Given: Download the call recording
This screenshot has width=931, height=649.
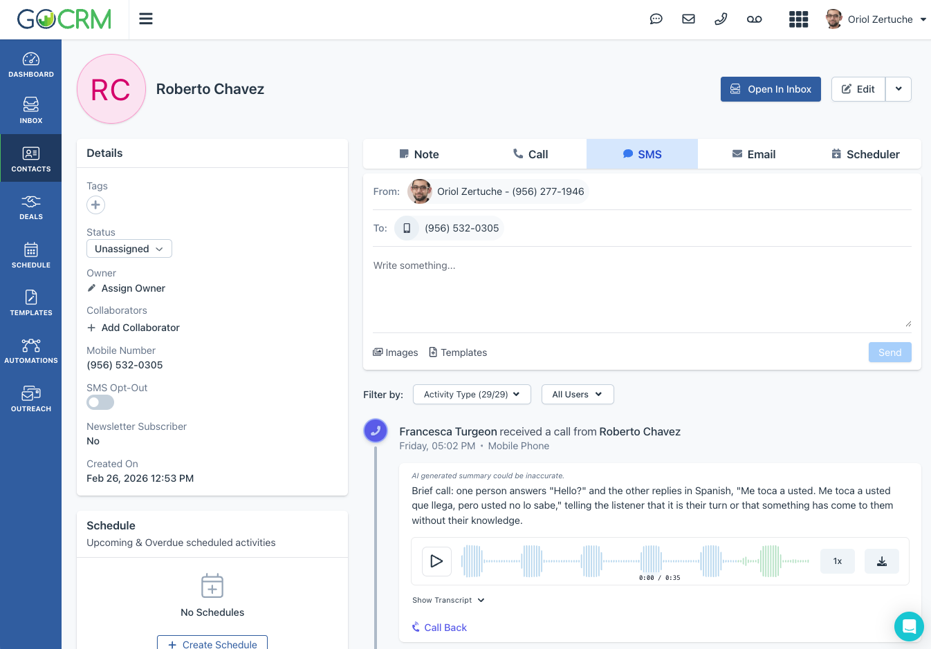Looking at the screenshot, I should [x=881, y=561].
